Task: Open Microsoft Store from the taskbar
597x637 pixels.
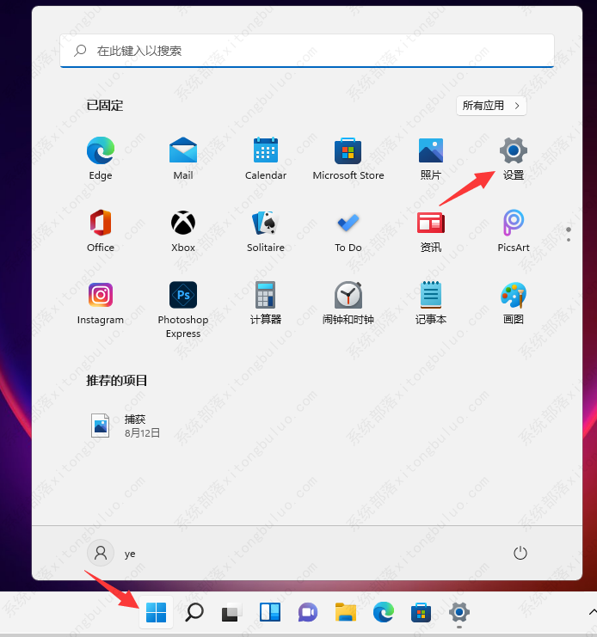Action: click(421, 612)
